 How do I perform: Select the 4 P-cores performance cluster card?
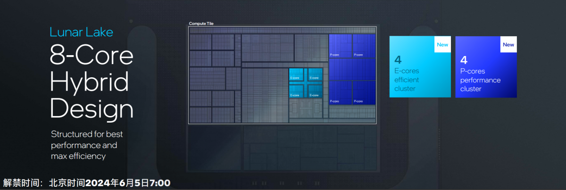coord(486,67)
